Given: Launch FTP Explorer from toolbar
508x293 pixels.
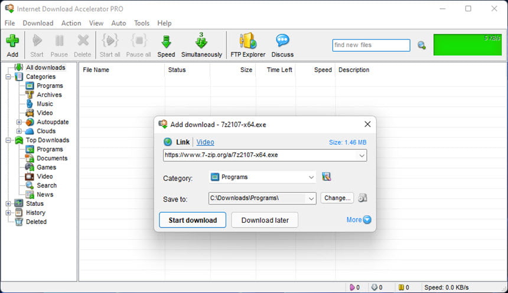Looking at the screenshot, I should [248, 41].
